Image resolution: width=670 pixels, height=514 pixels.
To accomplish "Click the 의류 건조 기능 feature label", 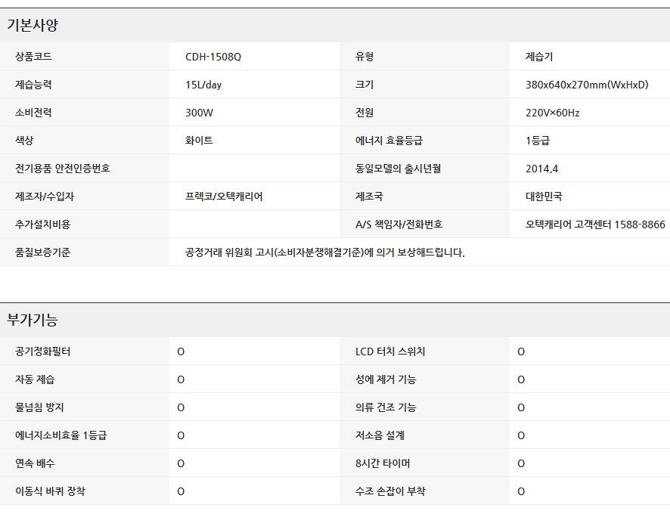I will pyautogui.click(x=386, y=407).
